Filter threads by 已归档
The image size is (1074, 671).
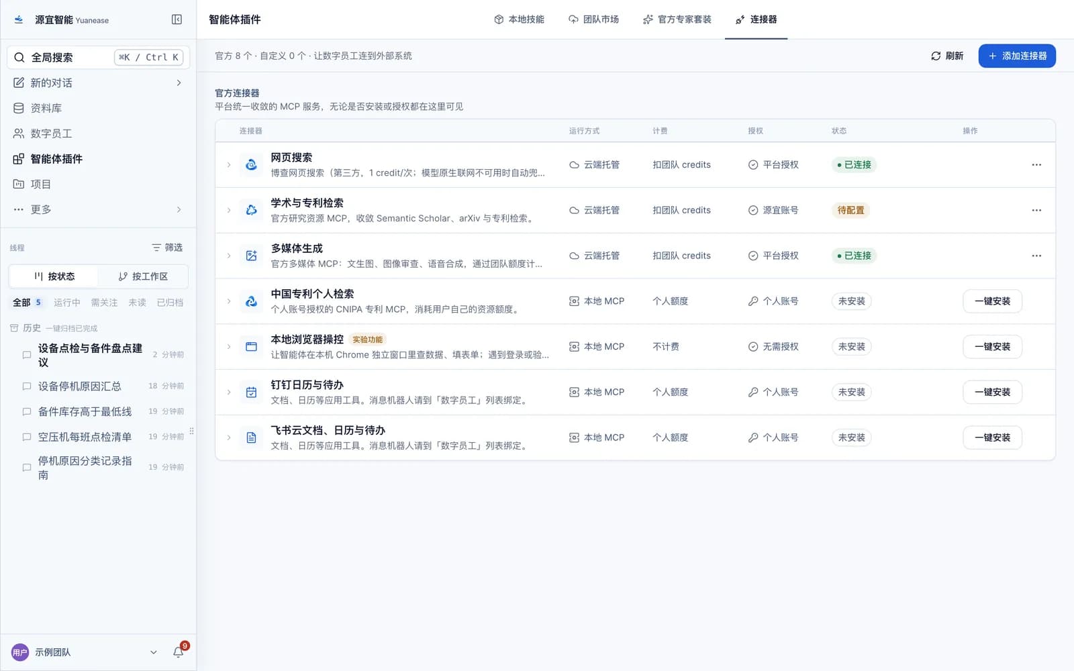(x=170, y=303)
